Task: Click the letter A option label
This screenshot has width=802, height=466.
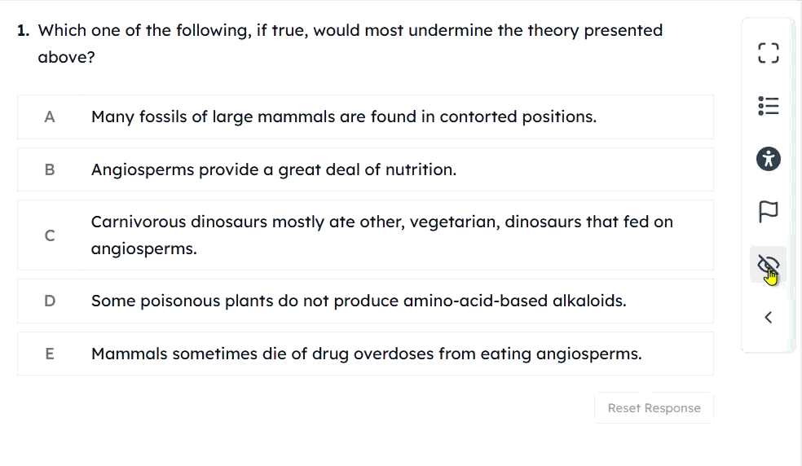Action: 50,117
